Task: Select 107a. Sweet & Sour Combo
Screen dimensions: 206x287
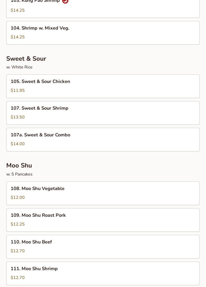Action: (103, 139)
